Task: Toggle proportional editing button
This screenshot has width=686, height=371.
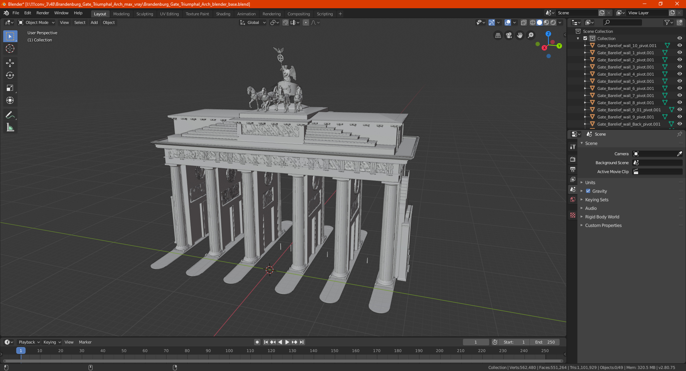Action: tap(306, 22)
